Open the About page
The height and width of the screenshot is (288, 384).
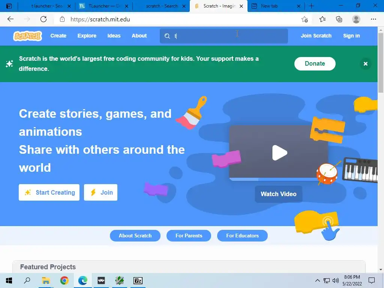[139, 36]
